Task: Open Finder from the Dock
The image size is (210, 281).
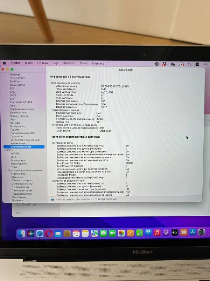Action: click(x=22, y=233)
